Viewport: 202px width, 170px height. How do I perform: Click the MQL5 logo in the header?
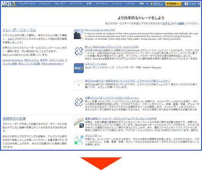pos(8,4)
